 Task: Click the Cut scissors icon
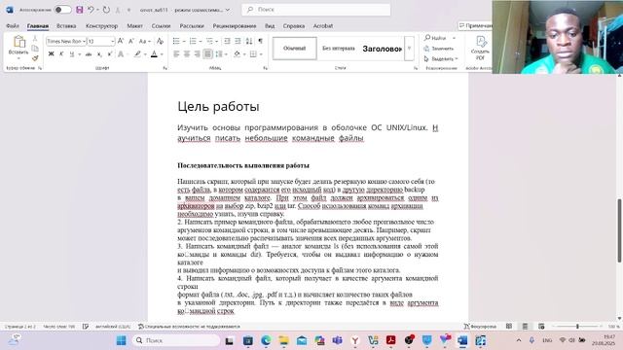(x=35, y=39)
